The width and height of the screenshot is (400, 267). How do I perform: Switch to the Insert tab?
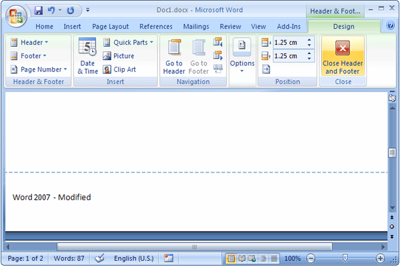[x=72, y=26]
